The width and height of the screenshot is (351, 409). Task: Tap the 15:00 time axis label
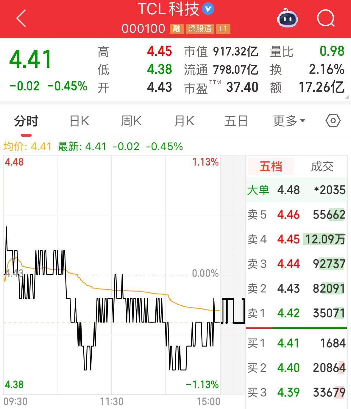[x=208, y=402]
